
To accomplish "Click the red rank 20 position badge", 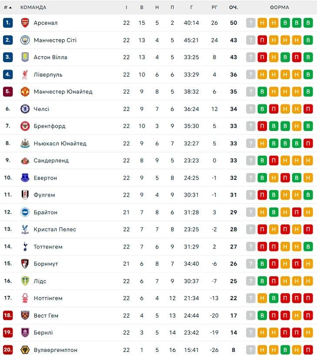I will click(8, 350).
